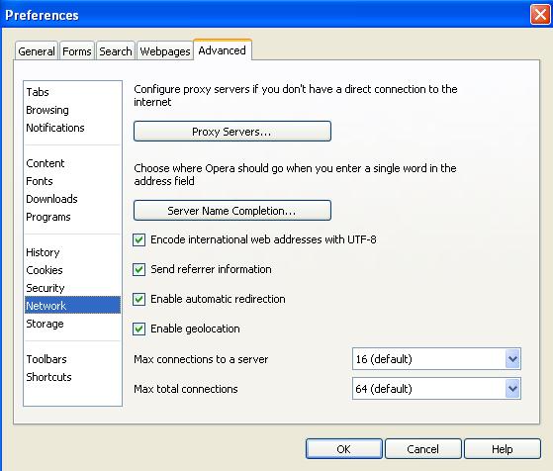Disable Enable automatic redirection checkbox
This screenshot has height=471, width=553.
point(138,299)
